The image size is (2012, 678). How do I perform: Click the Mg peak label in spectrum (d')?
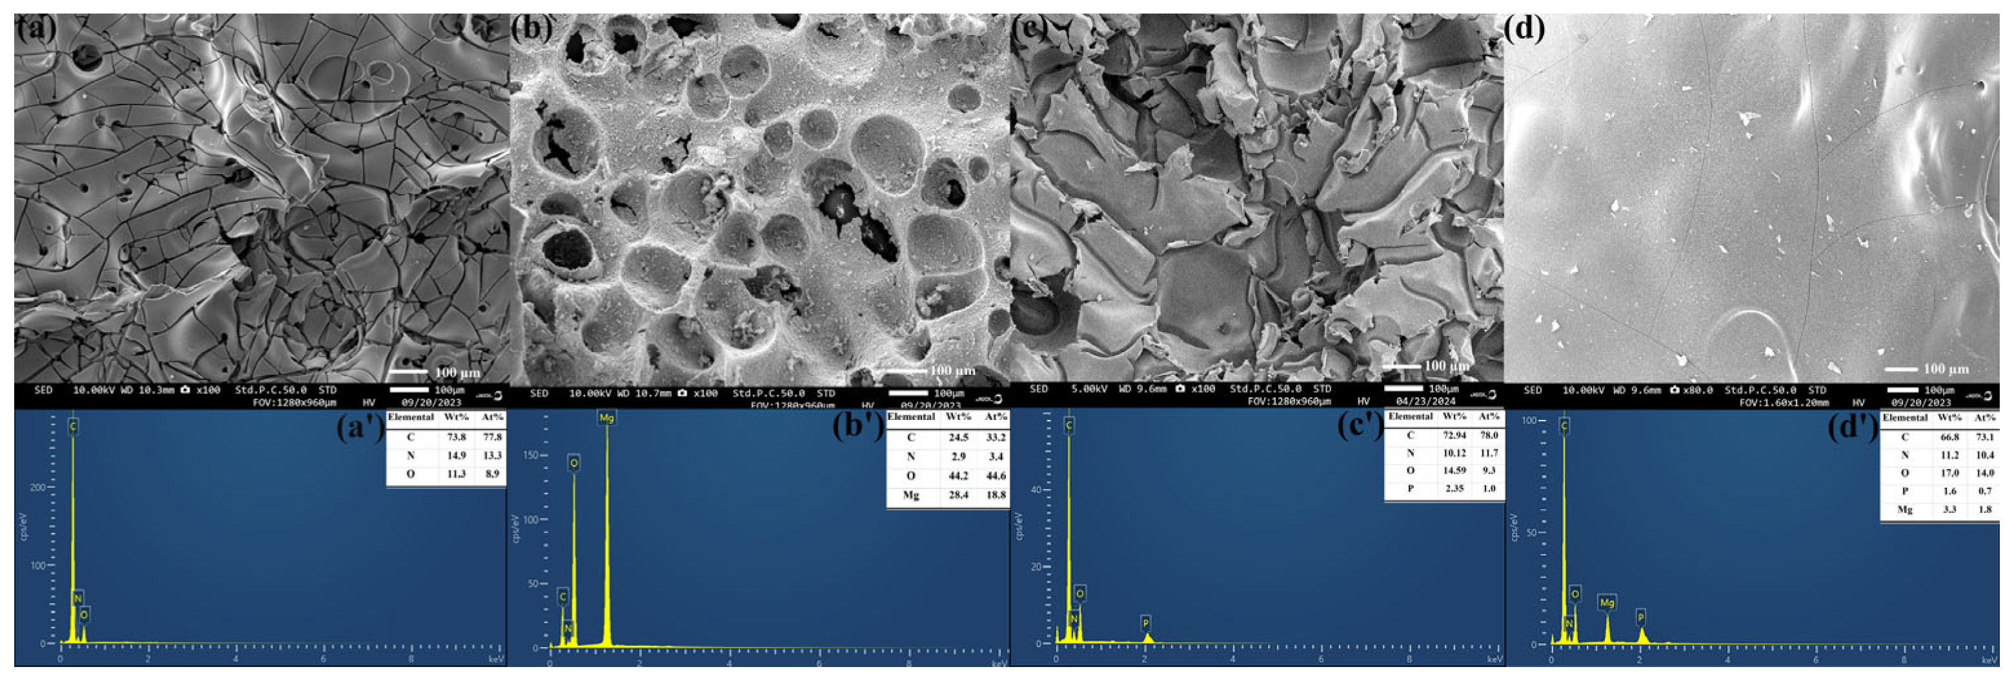pyautogui.click(x=1607, y=604)
